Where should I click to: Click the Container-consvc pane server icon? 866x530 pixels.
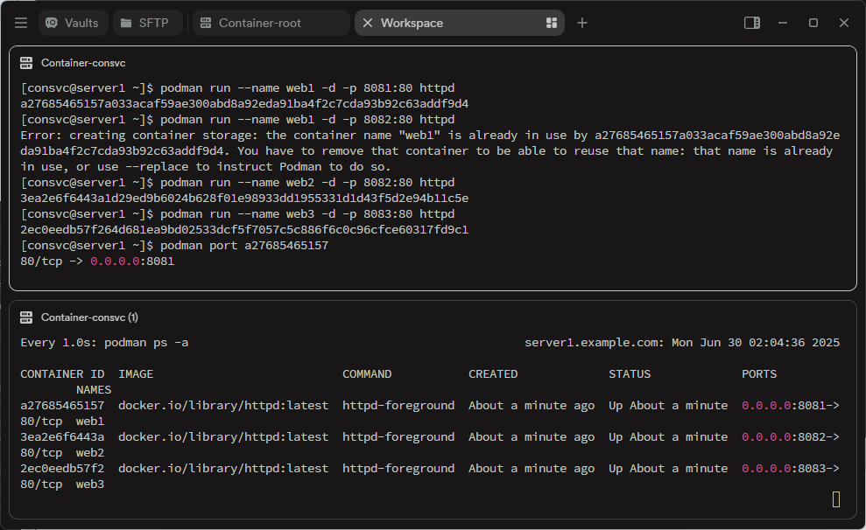[26, 63]
